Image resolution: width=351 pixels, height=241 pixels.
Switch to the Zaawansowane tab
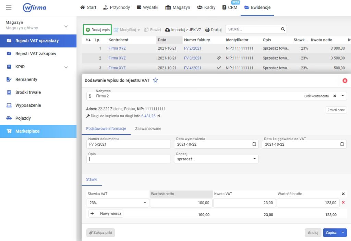[148, 129]
